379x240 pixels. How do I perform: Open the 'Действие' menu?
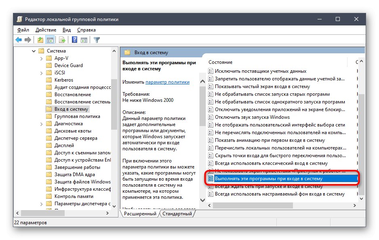coord(46,29)
